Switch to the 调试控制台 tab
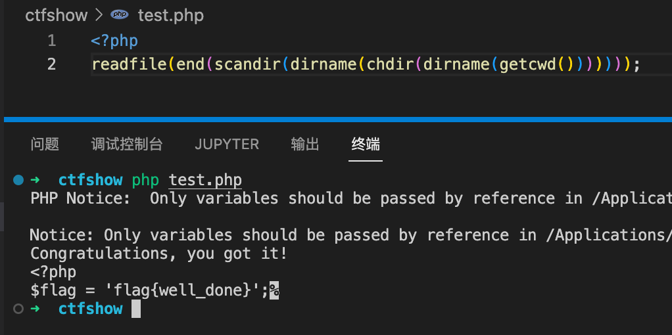 [x=127, y=144]
